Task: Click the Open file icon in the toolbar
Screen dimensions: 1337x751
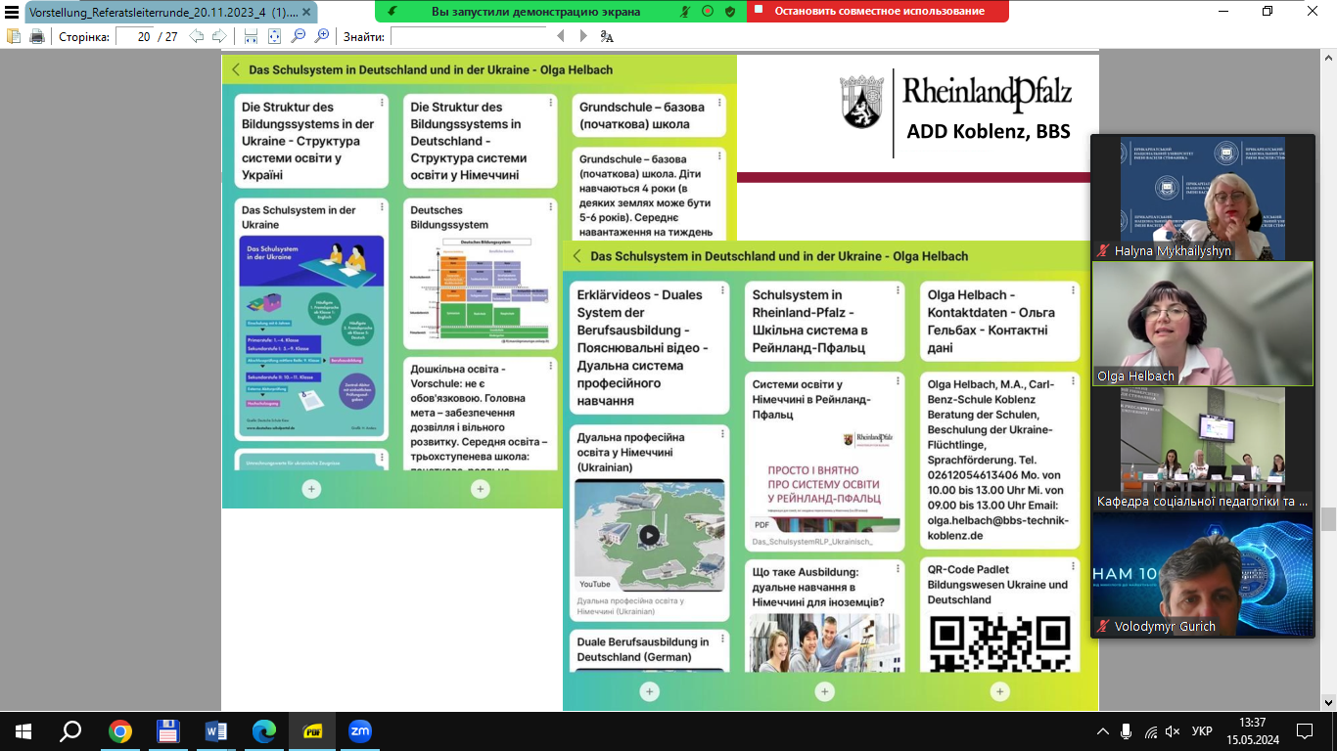Action: [14, 36]
